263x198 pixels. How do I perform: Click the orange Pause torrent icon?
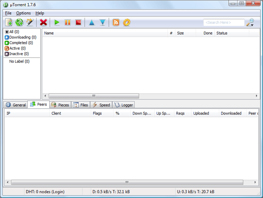[x=67, y=22]
